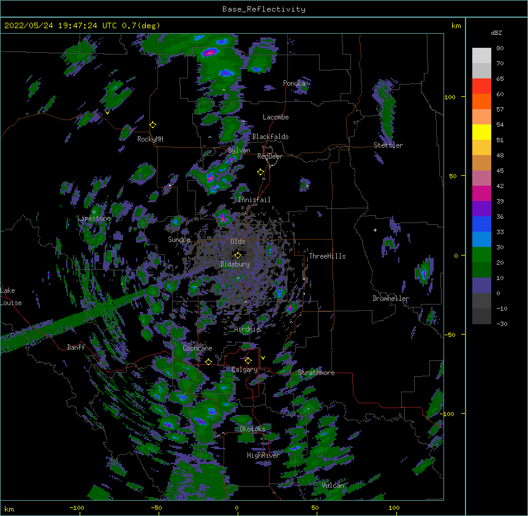528x516 pixels.
Task: Select the RedDeer city label
Action: 270,156
